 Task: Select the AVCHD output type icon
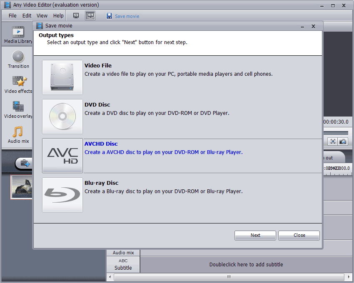pyautogui.click(x=62, y=156)
